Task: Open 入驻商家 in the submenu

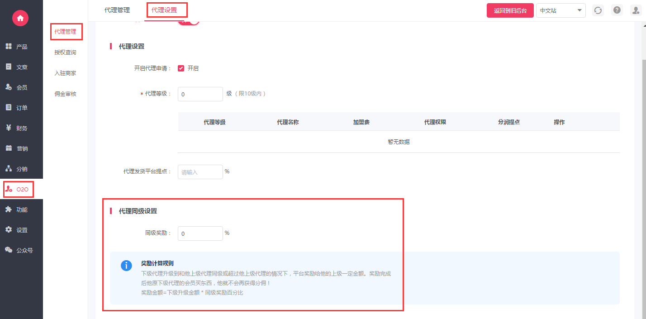Action: [x=65, y=73]
